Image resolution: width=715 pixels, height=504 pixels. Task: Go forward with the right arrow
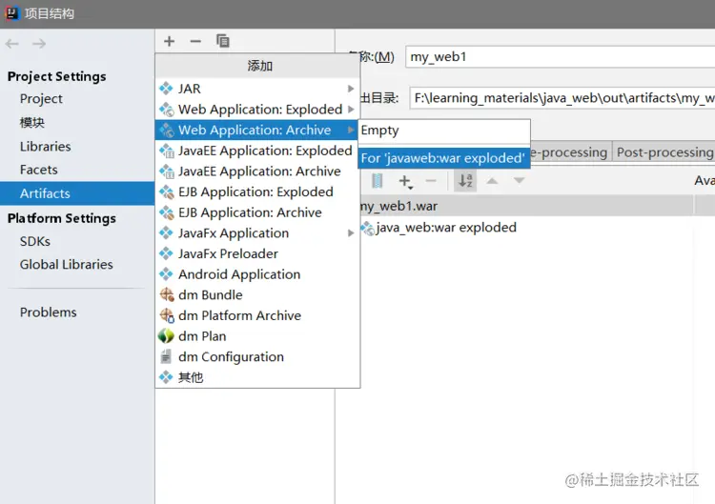pos(39,44)
